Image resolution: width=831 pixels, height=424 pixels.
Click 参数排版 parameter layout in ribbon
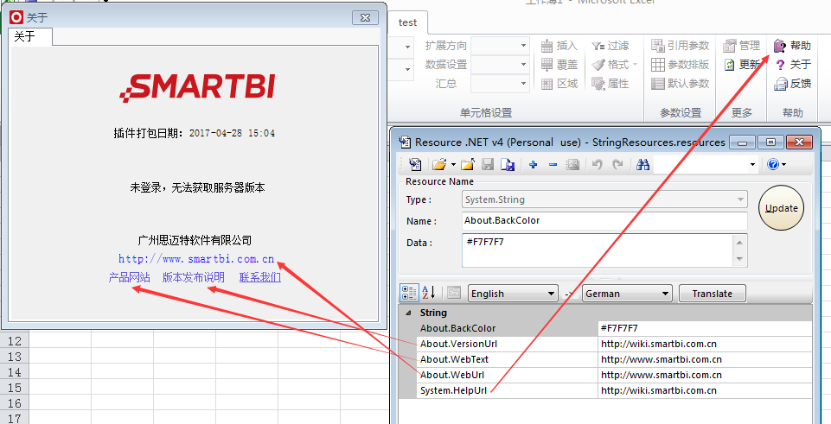(x=680, y=65)
